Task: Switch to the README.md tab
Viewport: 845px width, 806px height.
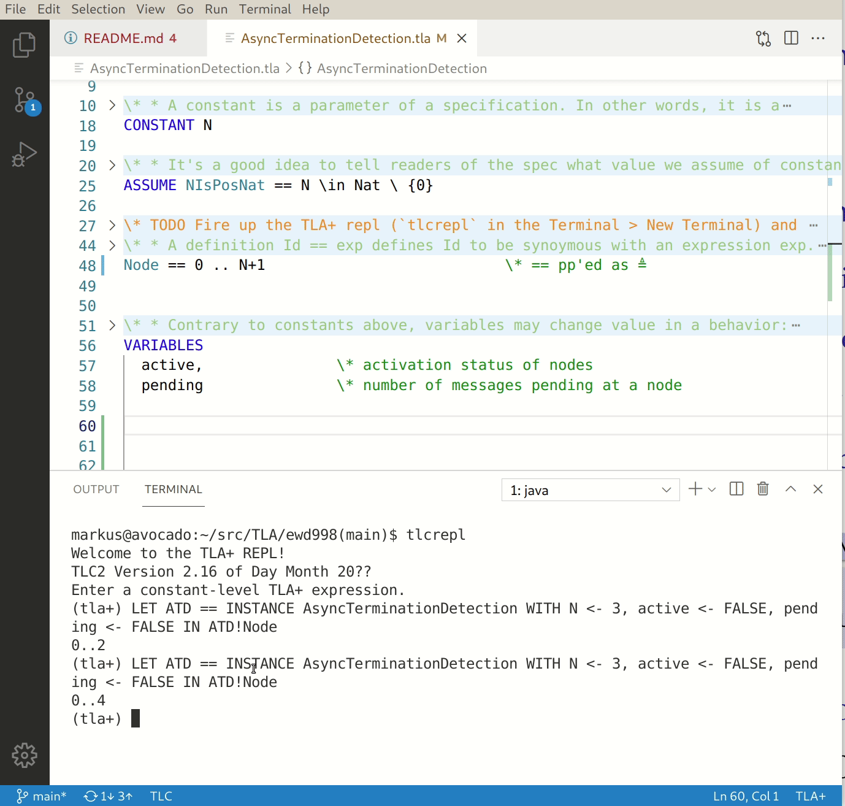Action: [122, 38]
